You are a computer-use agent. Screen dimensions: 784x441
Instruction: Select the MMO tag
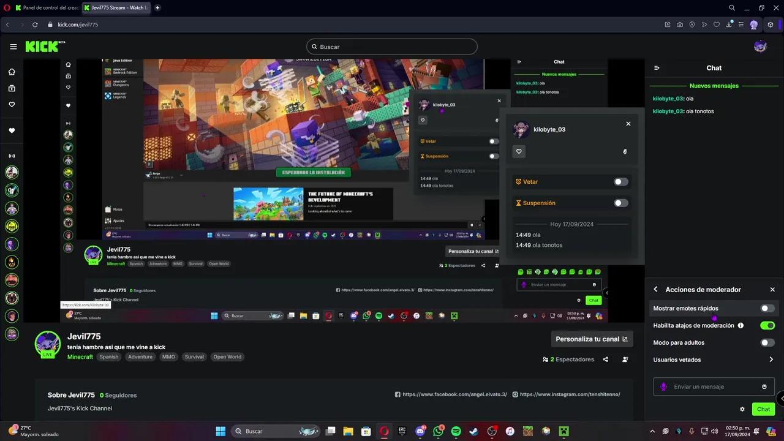168,356
